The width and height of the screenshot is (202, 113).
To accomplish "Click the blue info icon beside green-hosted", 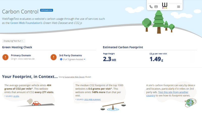I will coord(61,59).
